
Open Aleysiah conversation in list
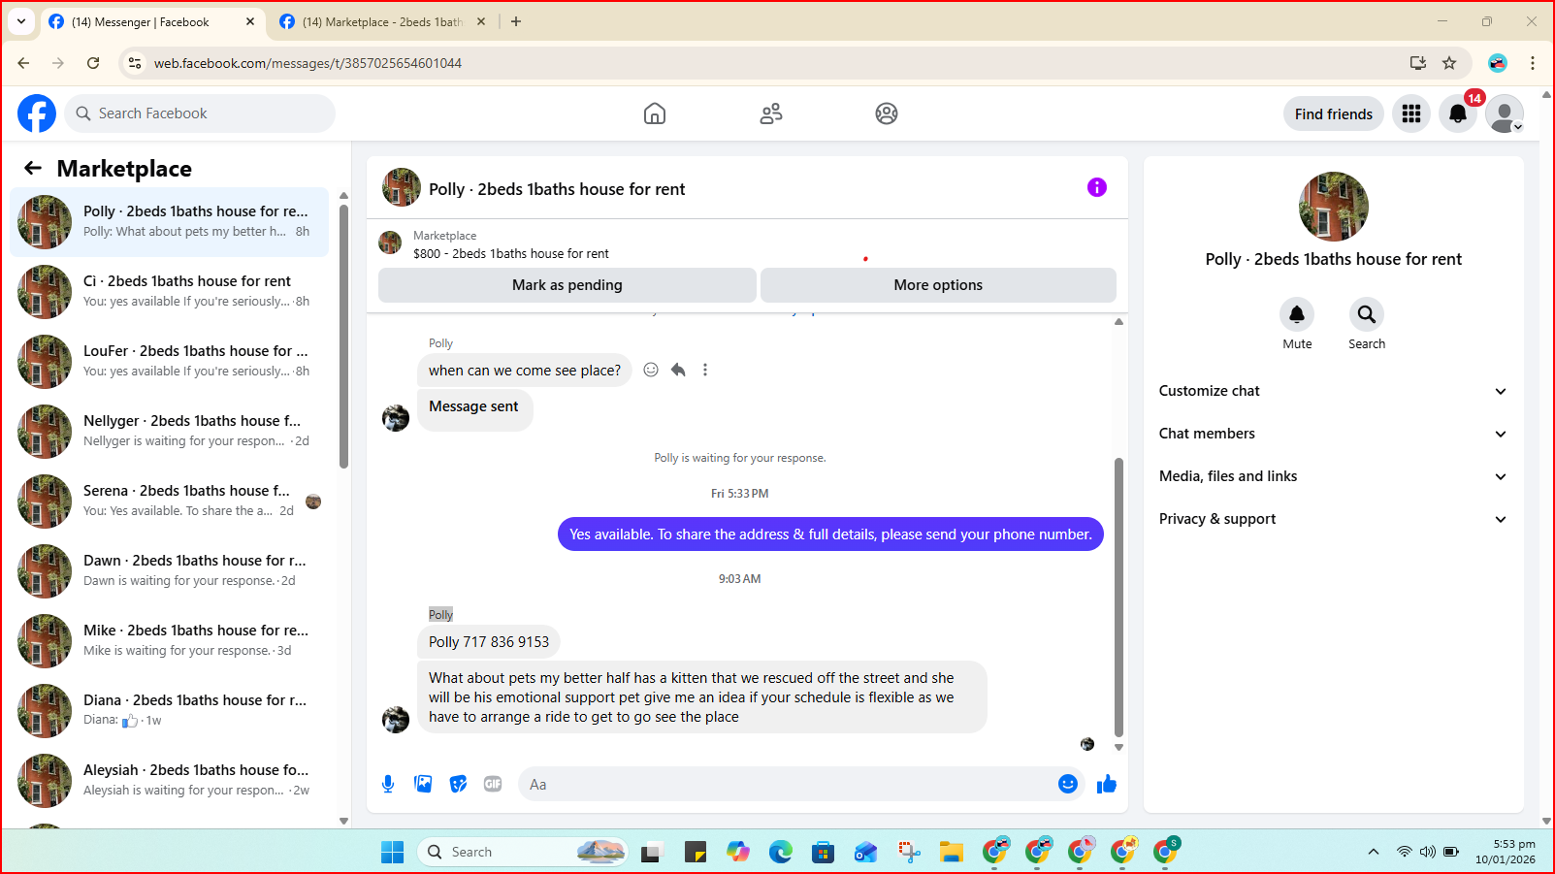(x=170, y=781)
